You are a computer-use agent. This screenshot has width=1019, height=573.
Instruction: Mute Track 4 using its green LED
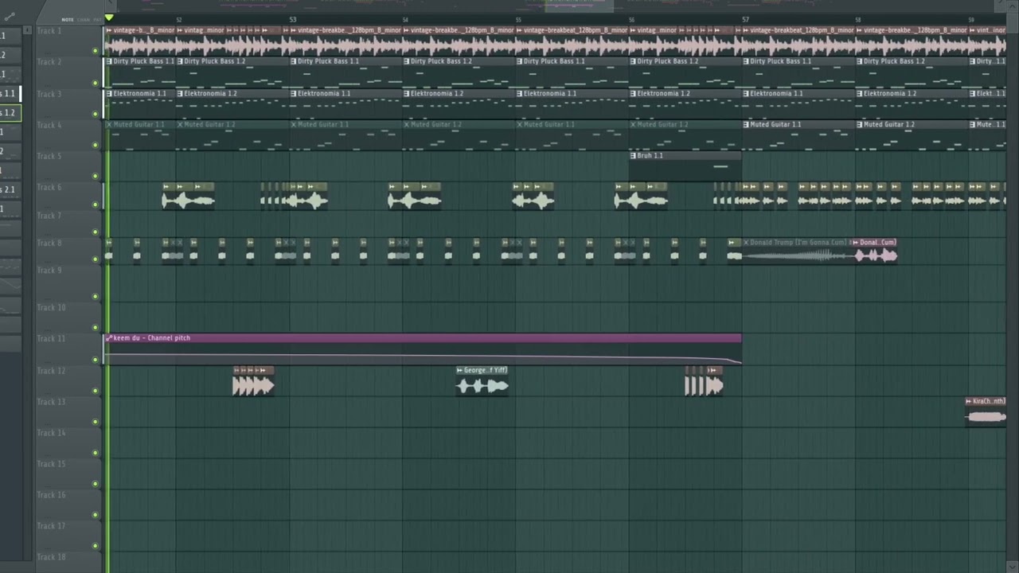[x=96, y=145]
